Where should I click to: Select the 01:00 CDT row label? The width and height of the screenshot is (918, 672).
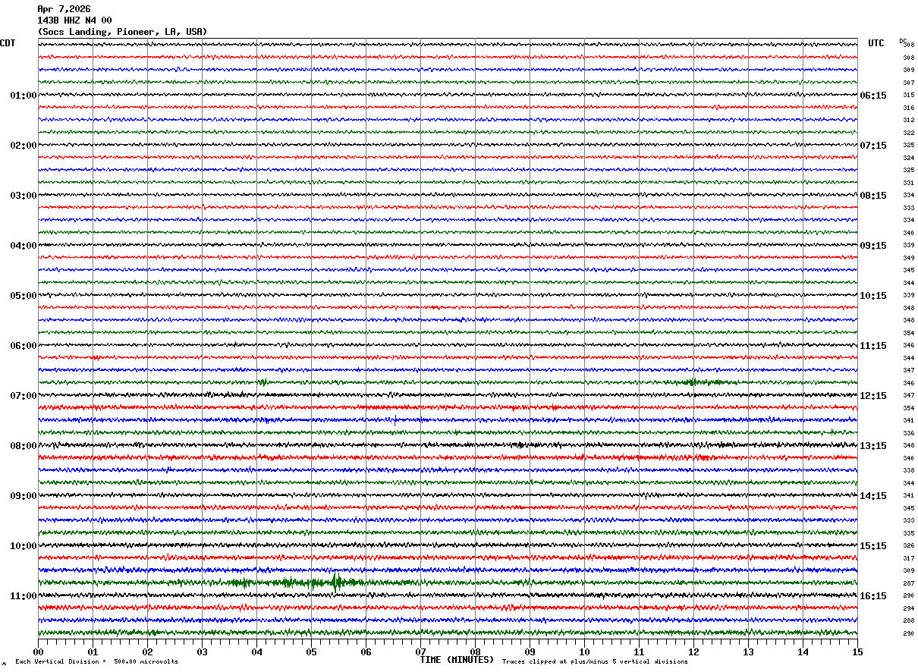[24, 96]
